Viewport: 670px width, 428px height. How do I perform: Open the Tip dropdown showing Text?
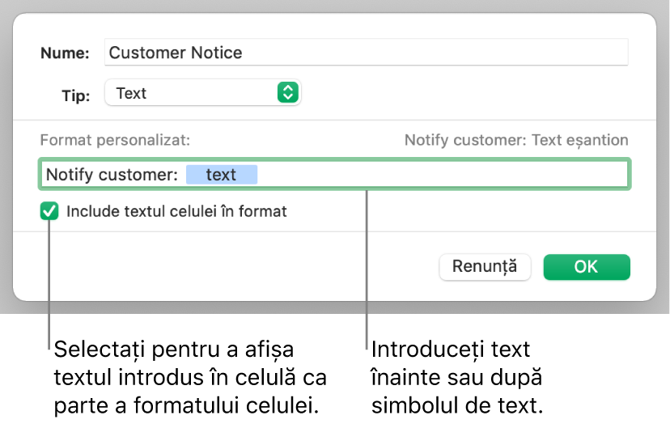point(202,93)
